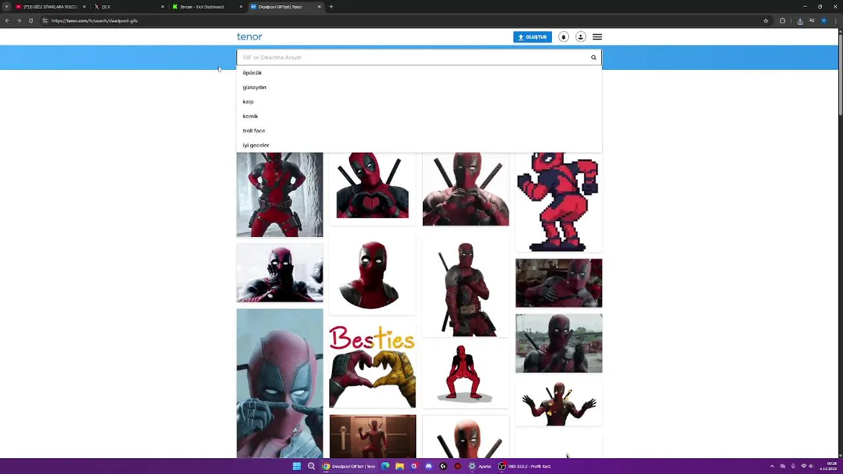Open the Ayarlar settings taskbar item
Image resolution: width=843 pixels, height=474 pixels.
click(480, 466)
